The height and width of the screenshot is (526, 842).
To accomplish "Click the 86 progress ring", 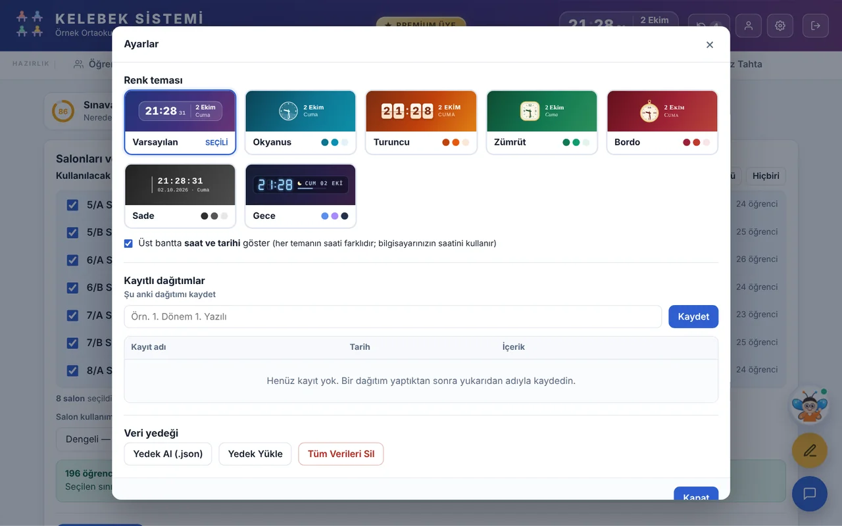I will (x=63, y=111).
